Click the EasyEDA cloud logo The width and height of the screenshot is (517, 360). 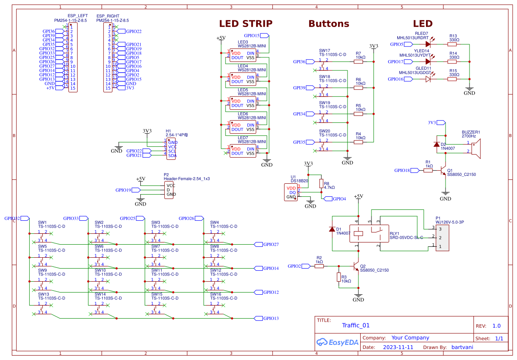(322, 342)
